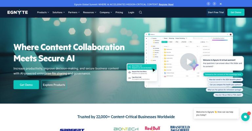
Task: Click the Explore Products button
Action: pos(54,85)
